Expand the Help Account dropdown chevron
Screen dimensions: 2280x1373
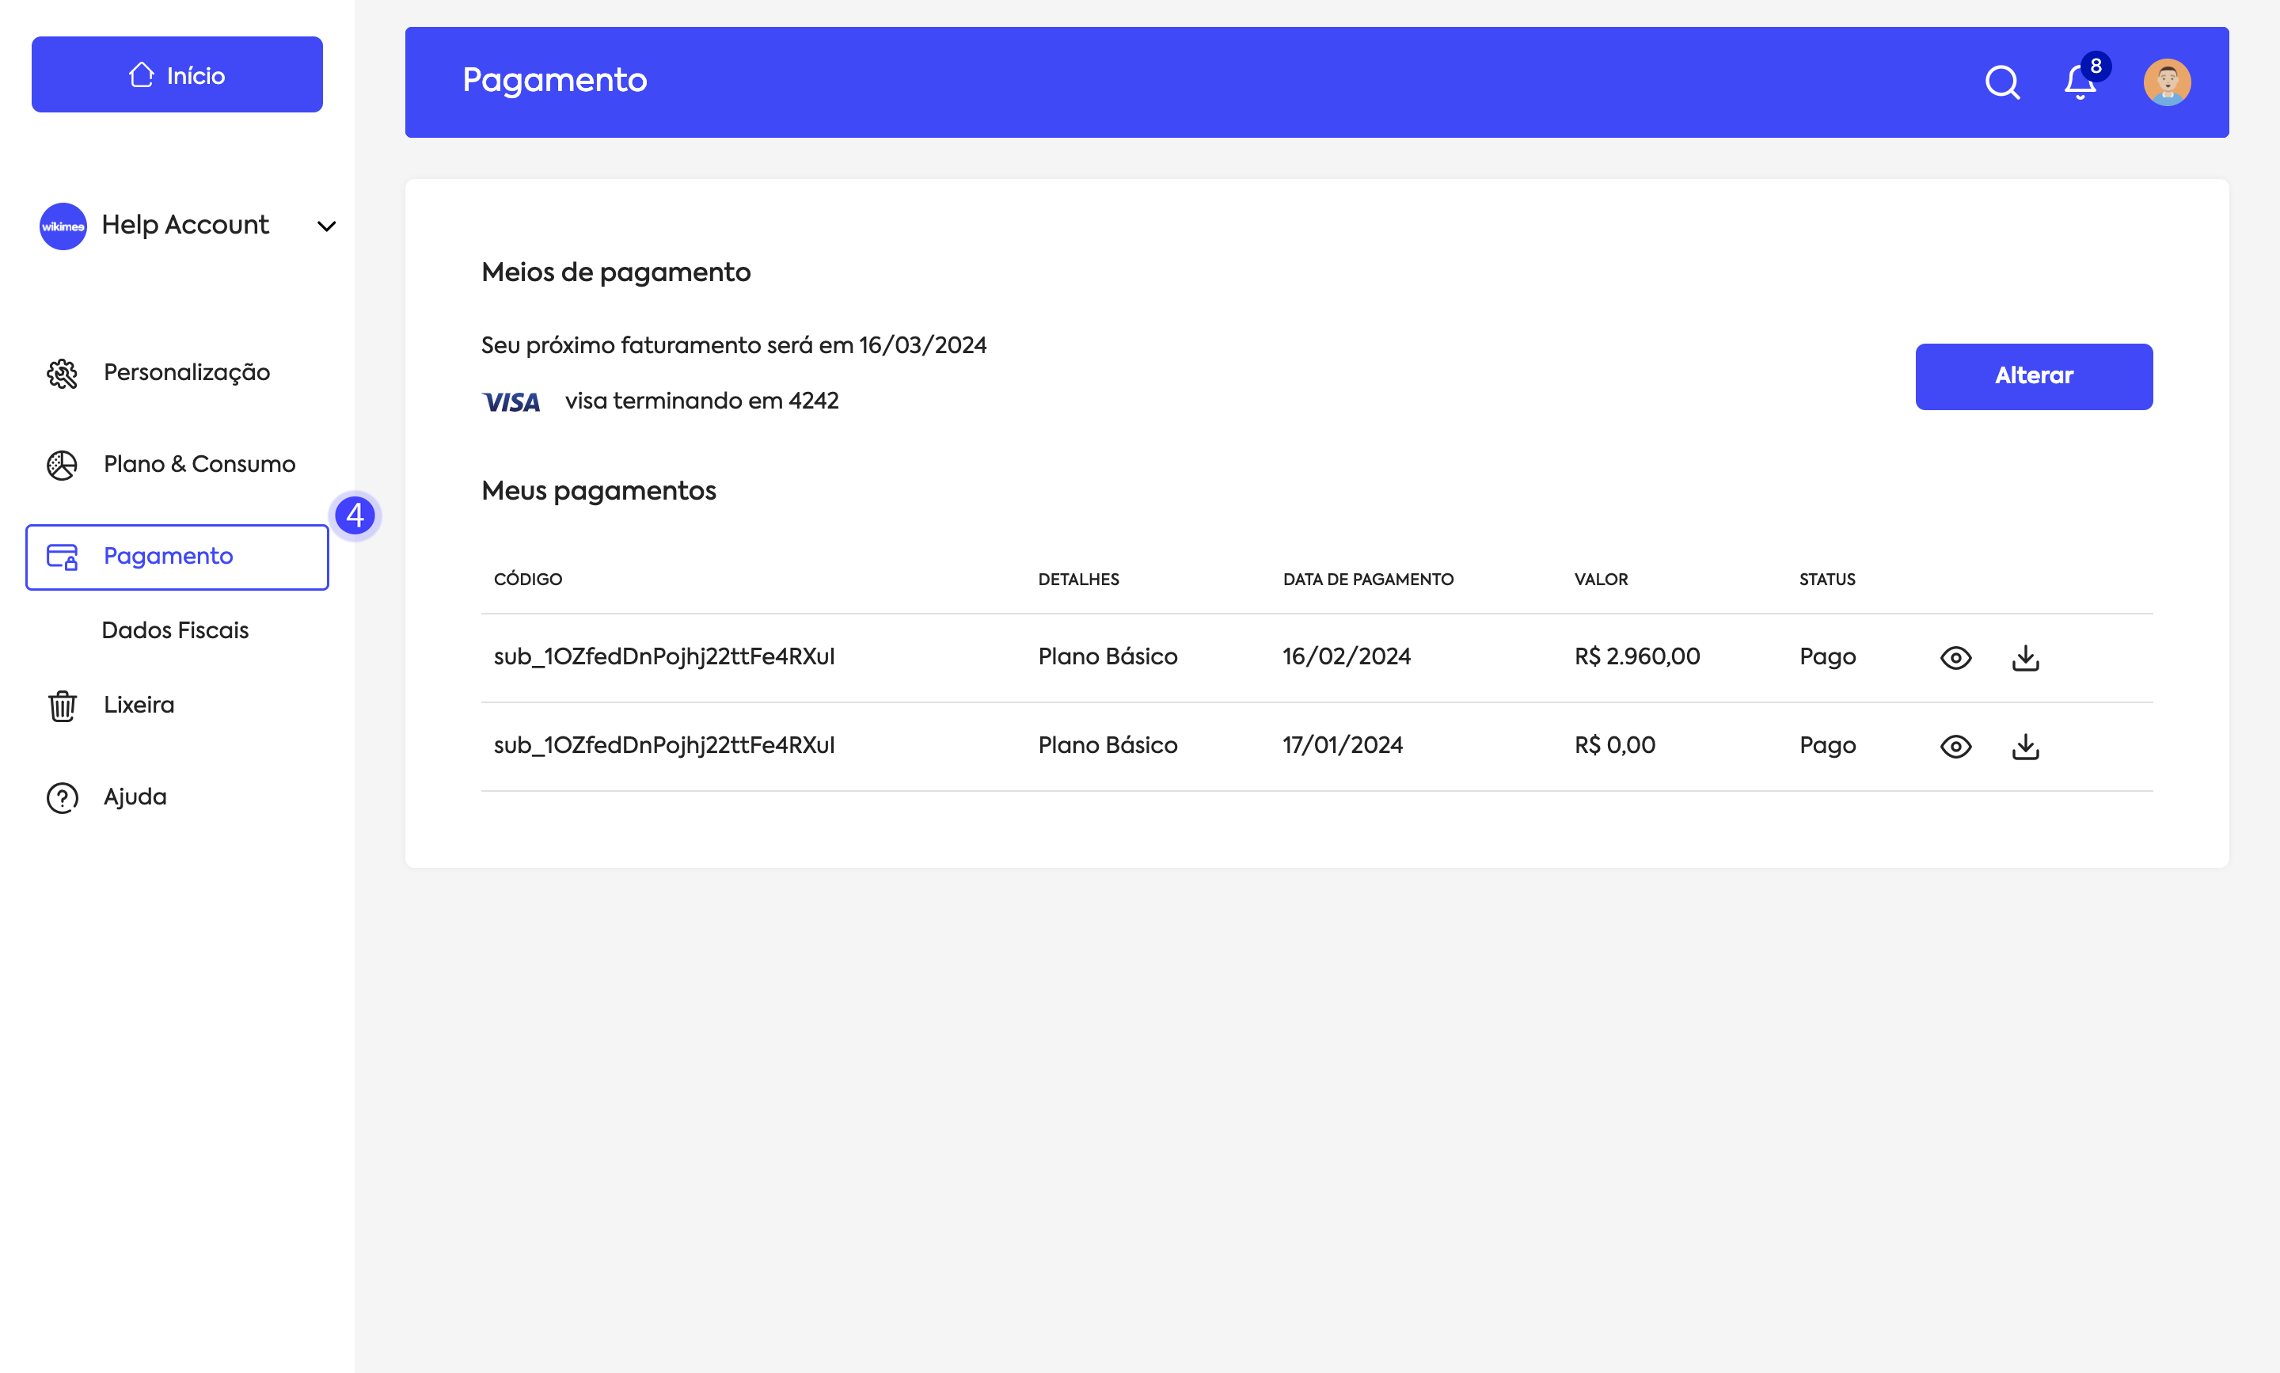click(x=326, y=226)
